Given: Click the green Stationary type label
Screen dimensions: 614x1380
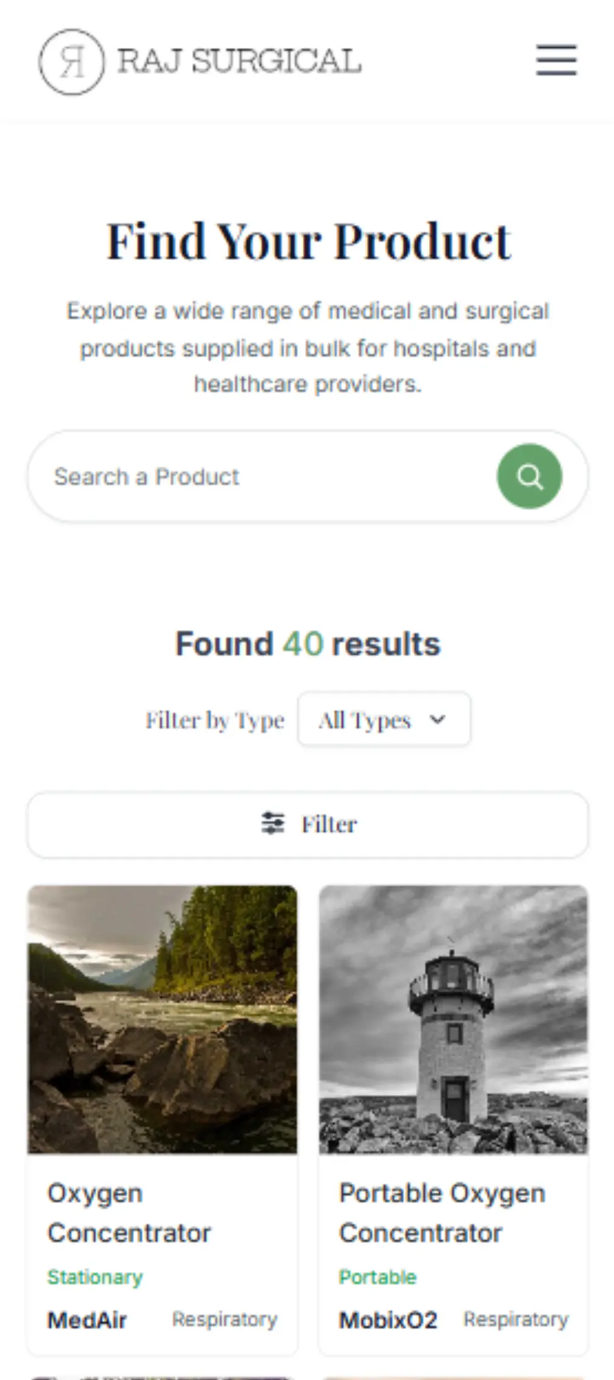Looking at the screenshot, I should 95,1277.
